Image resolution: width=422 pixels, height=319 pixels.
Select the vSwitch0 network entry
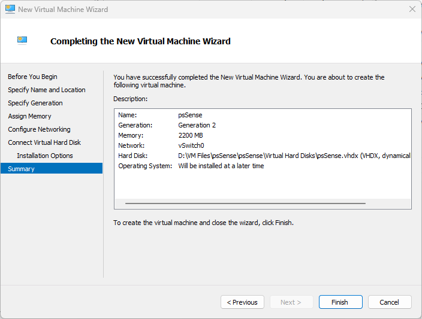click(x=191, y=145)
